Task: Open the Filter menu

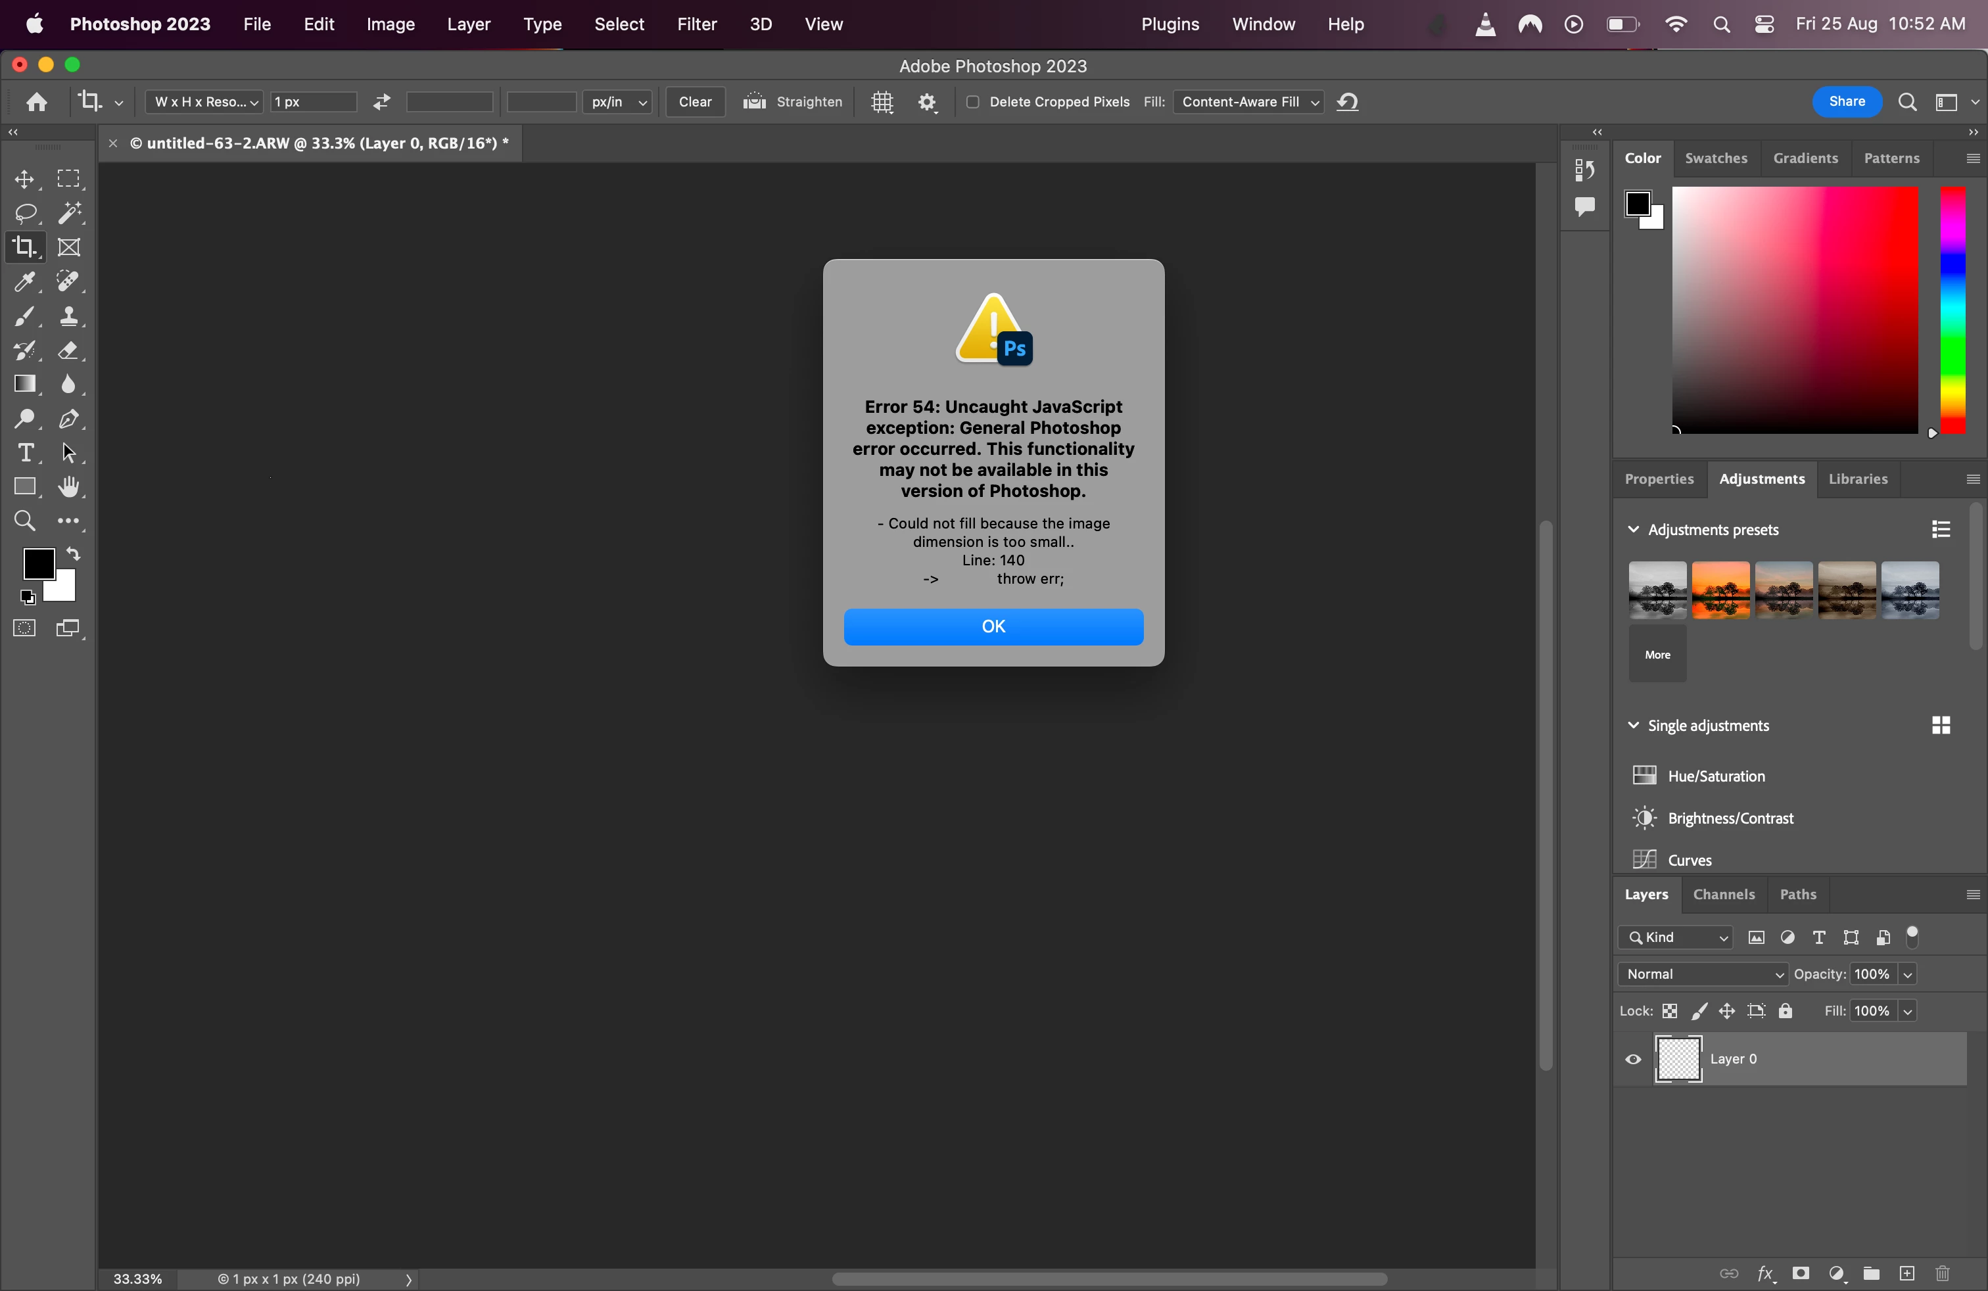Action: 697,24
